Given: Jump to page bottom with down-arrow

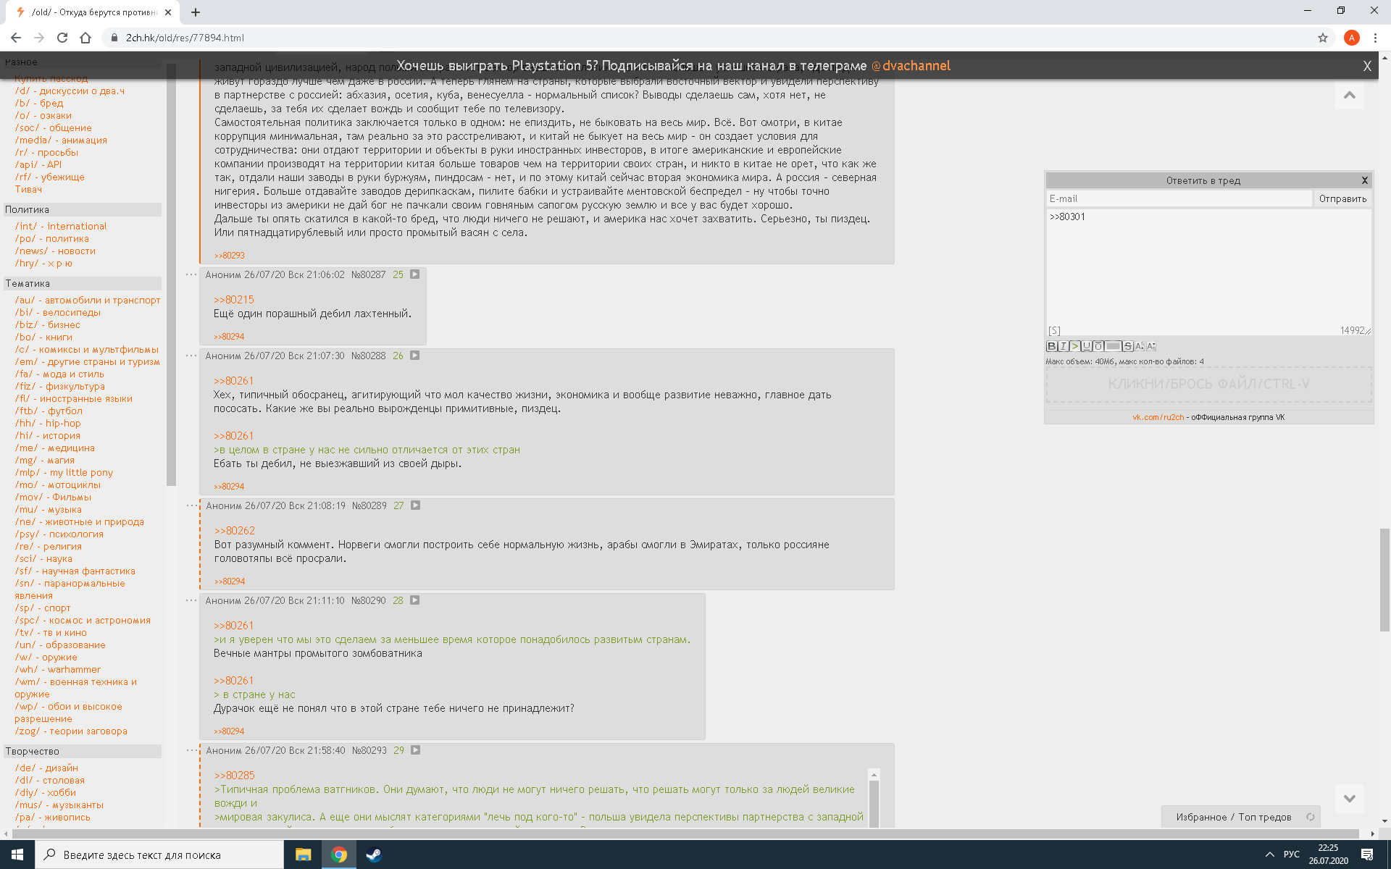Looking at the screenshot, I should pyautogui.click(x=1349, y=798).
